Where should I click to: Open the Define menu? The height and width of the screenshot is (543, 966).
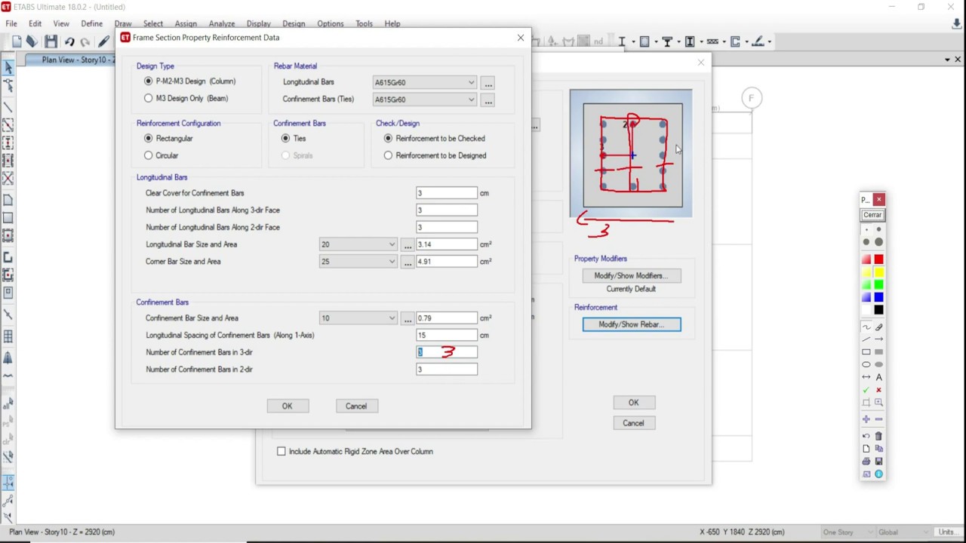pos(91,23)
